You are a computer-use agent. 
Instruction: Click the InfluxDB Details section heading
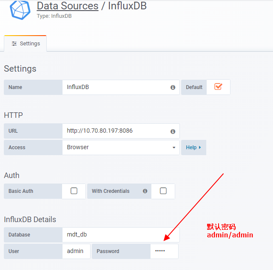coord(30,220)
